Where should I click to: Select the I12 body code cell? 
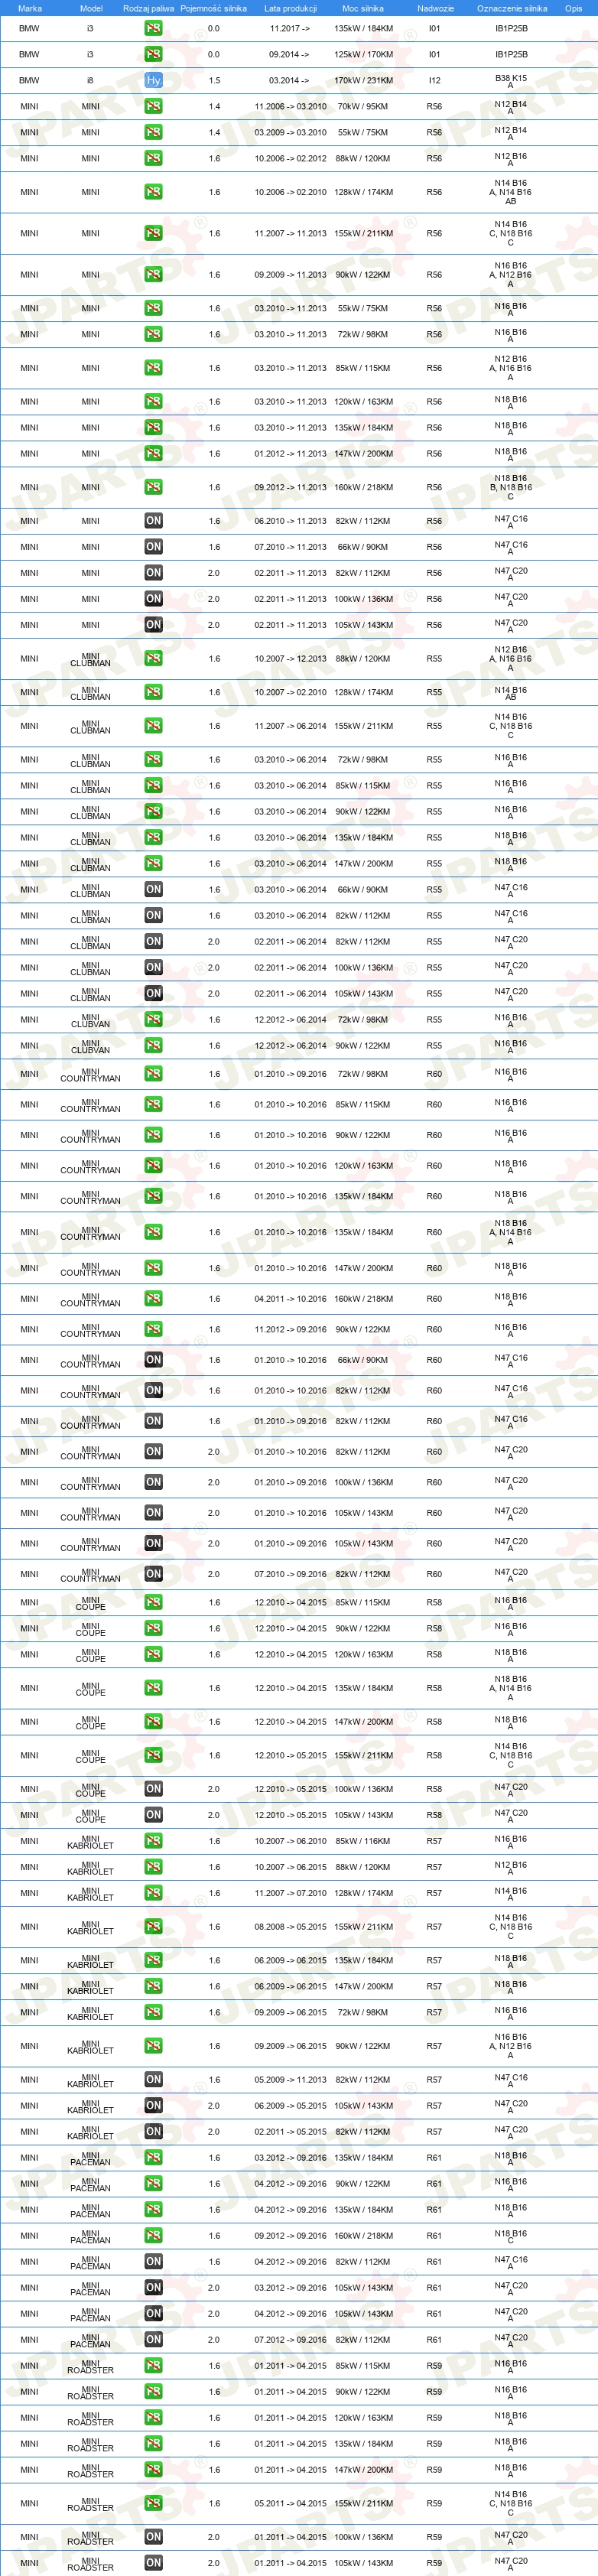tap(434, 80)
